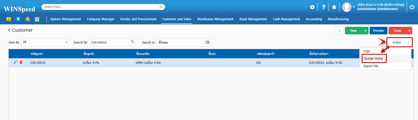Image resolution: width=418 pixels, height=120 pixels.
Task: Open the recent history folder icon
Action: 9,19
